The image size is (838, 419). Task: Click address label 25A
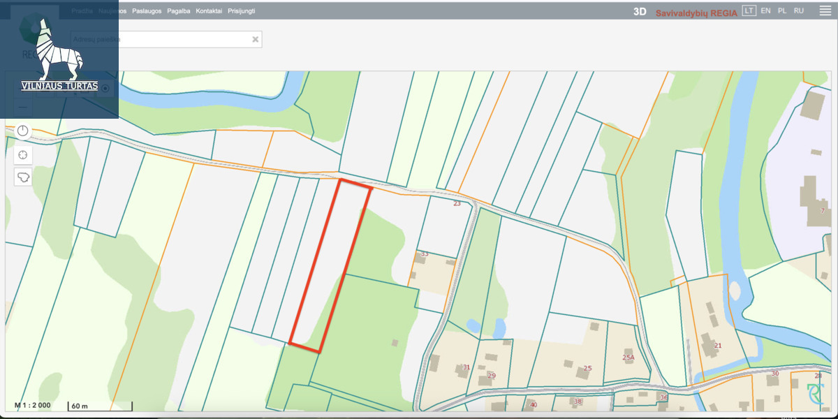(x=628, y=358)
